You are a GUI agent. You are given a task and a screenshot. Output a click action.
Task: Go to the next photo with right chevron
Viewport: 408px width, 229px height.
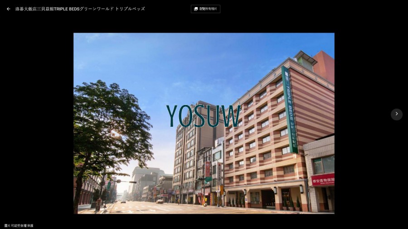tap(396, 114)
